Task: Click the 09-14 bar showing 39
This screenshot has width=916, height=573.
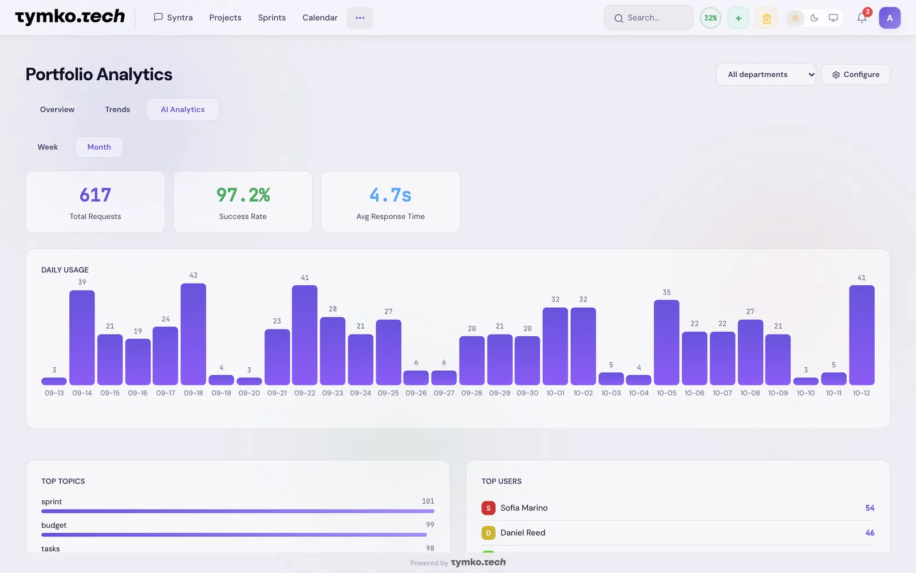Action: click(82, 337)
